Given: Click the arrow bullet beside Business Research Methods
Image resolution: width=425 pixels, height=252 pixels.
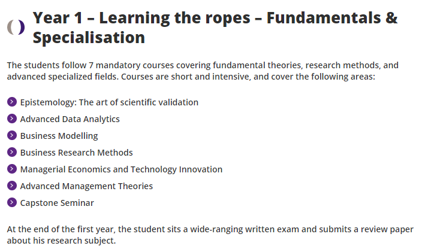Looking at the screenshot, I should (12, 152).
